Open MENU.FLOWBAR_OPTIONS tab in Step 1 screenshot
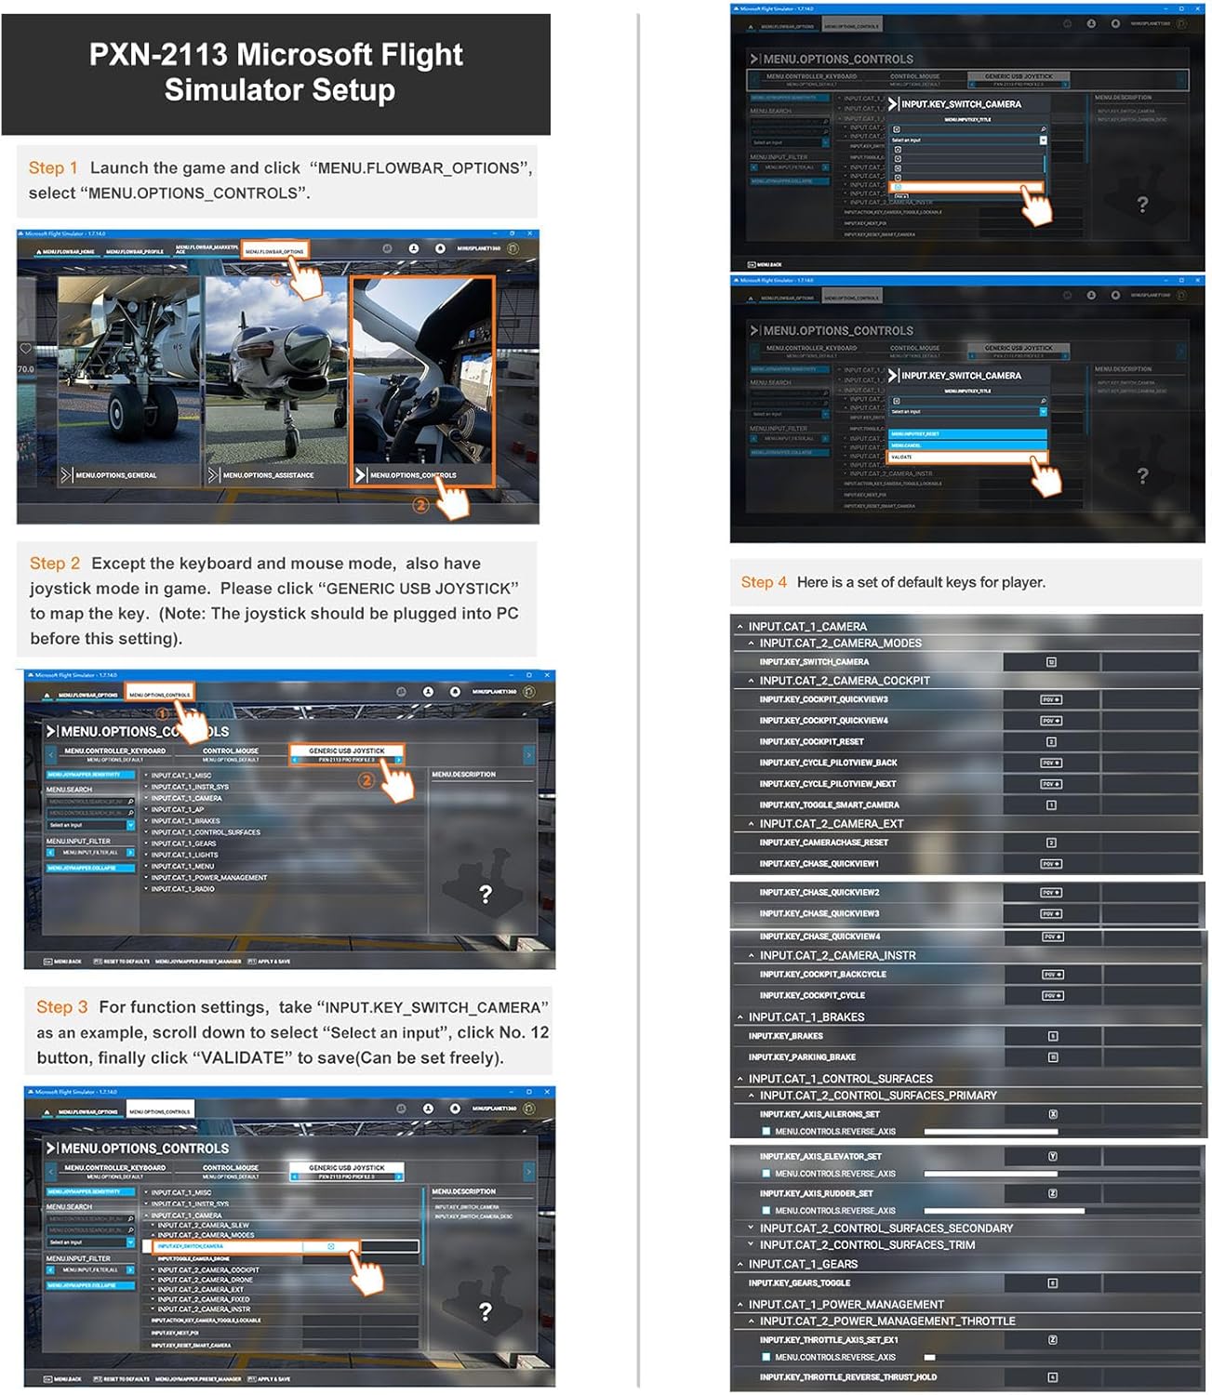Image resolution: width=1212 pixels, height=1395 pixels. pos(273,251)
